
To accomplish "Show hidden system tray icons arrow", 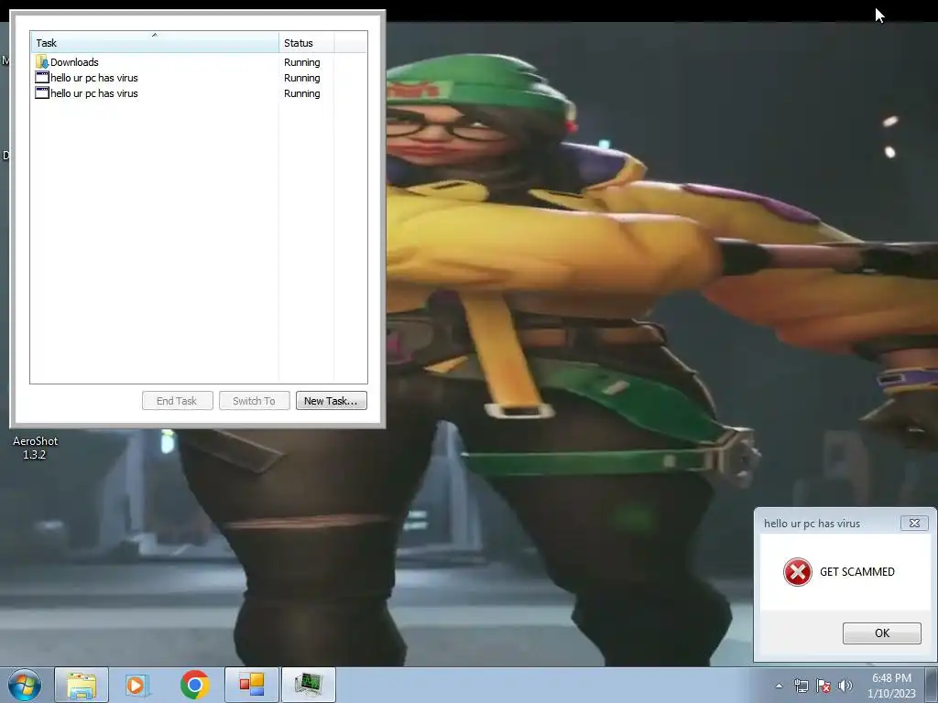I will click(x=779, y=686).
